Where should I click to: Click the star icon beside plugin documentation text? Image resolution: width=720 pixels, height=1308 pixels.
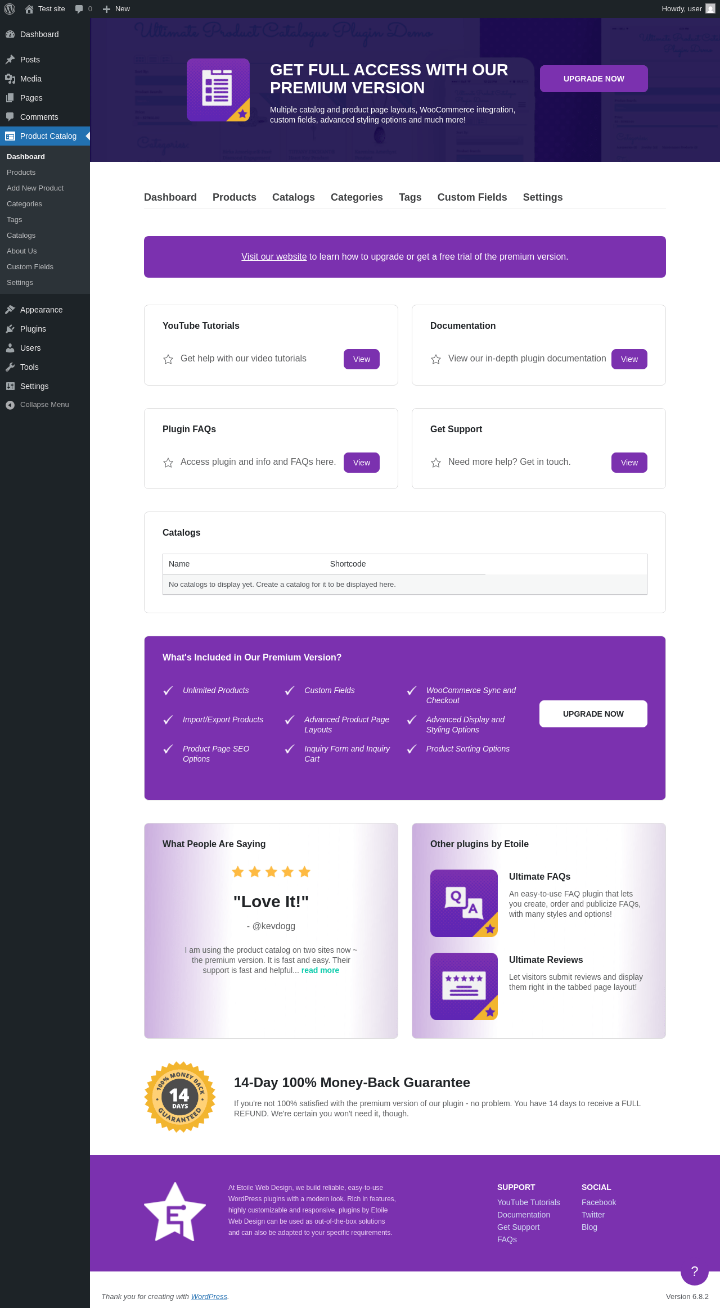(x=436, y=359)
